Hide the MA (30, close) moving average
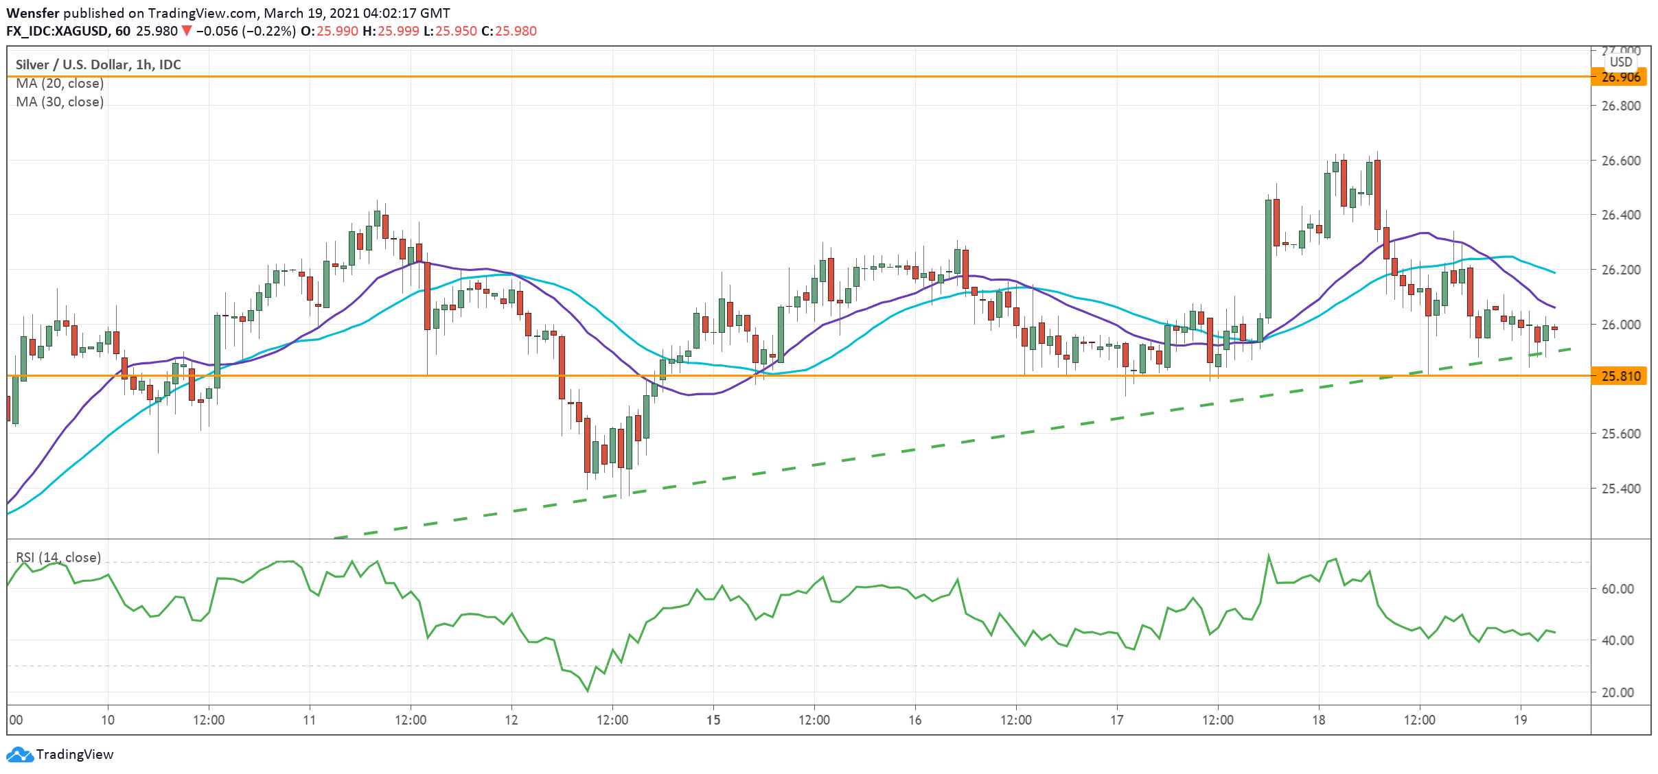1658x774 pixels. (60, 102)
